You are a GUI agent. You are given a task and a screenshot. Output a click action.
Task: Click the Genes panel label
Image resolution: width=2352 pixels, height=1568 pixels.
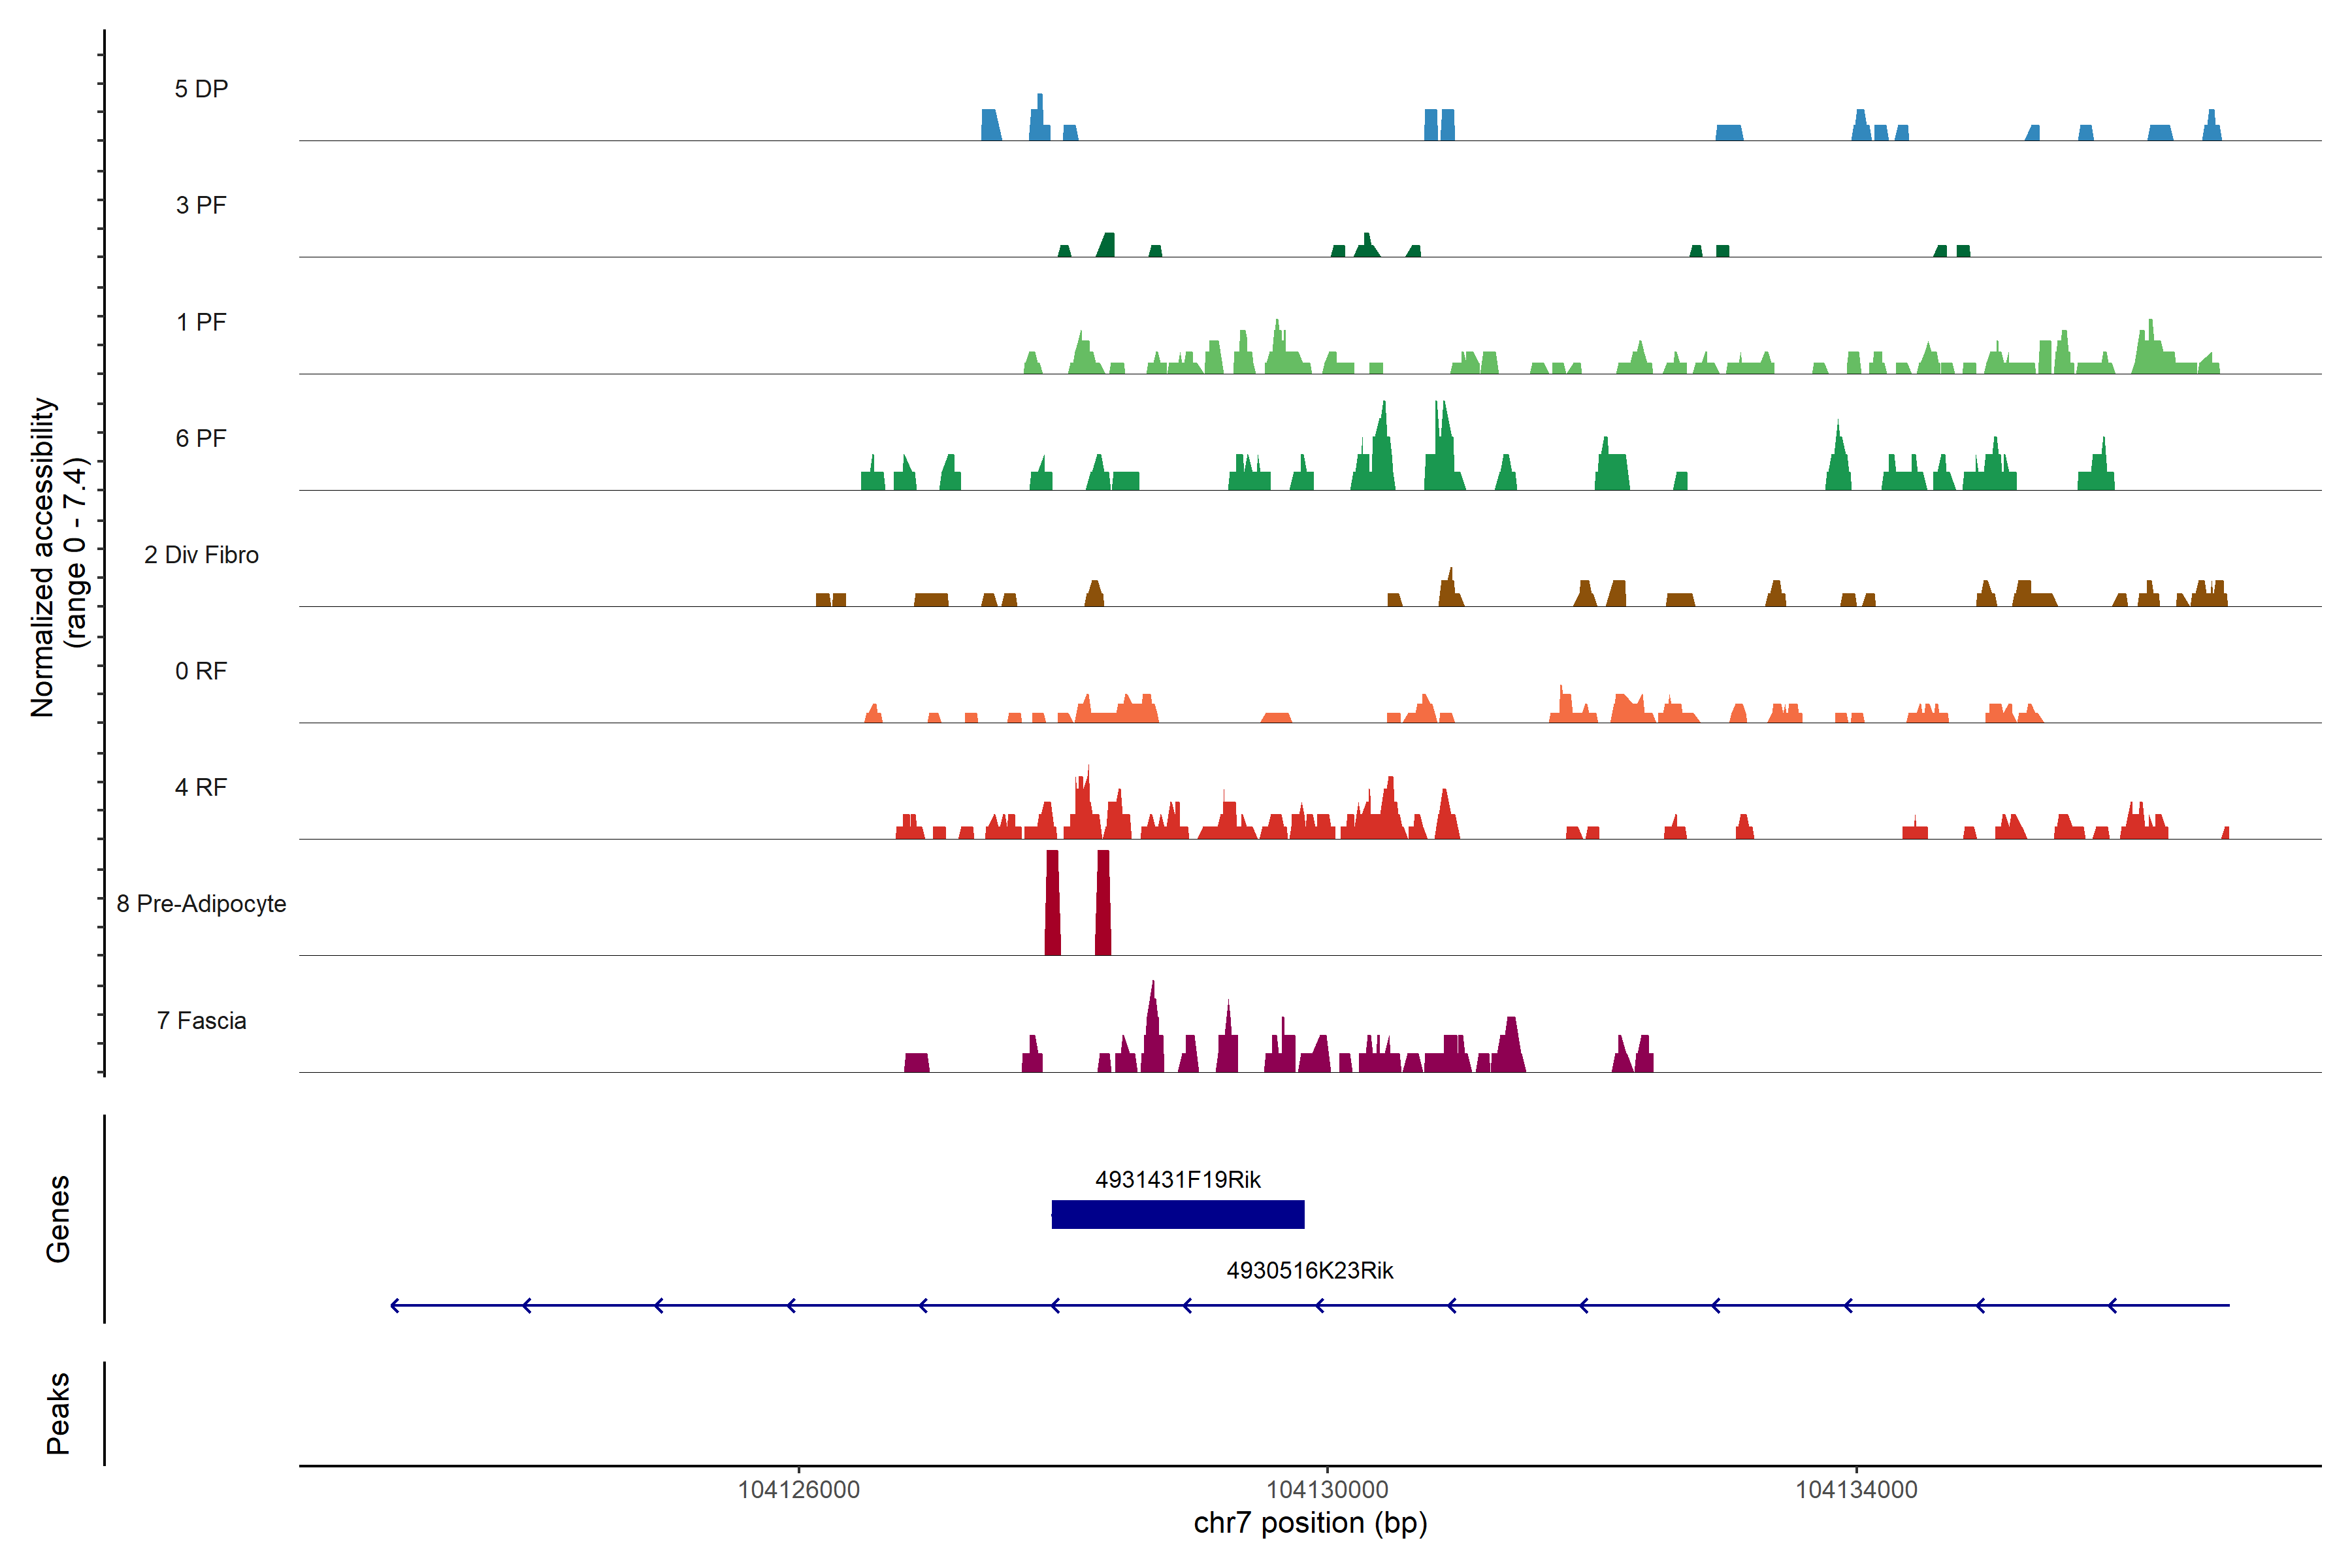point(58,1218)
